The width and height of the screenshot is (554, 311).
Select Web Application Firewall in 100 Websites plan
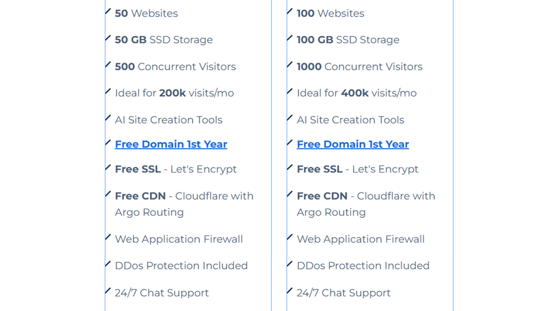click(360, 239)
